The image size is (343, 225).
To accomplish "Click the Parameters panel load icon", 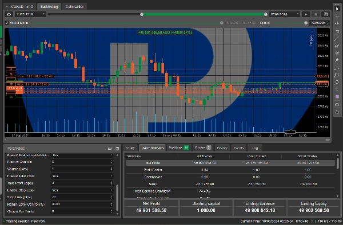I will [x=110, y=149].
